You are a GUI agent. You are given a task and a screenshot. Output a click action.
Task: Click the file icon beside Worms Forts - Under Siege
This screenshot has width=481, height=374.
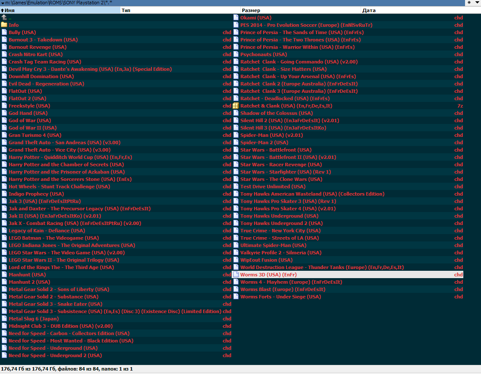click(x=236, y=297)
